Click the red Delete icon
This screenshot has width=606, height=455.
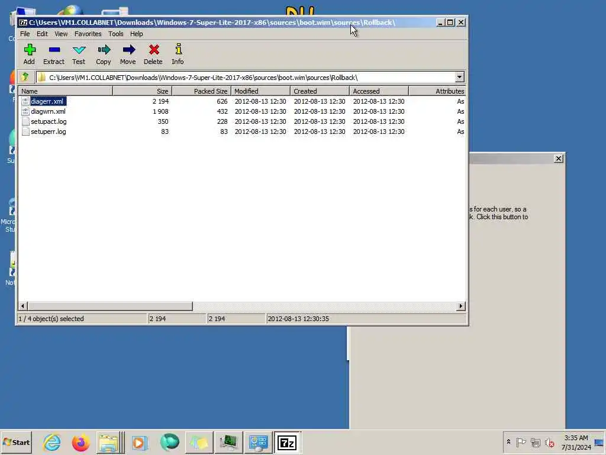(x=153, y=50)
